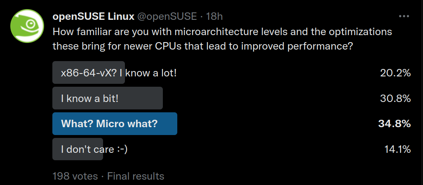423x185 pixels.
Task: Click the highlighted "What? Micro what?" poll bar
Action: point(115,123)
